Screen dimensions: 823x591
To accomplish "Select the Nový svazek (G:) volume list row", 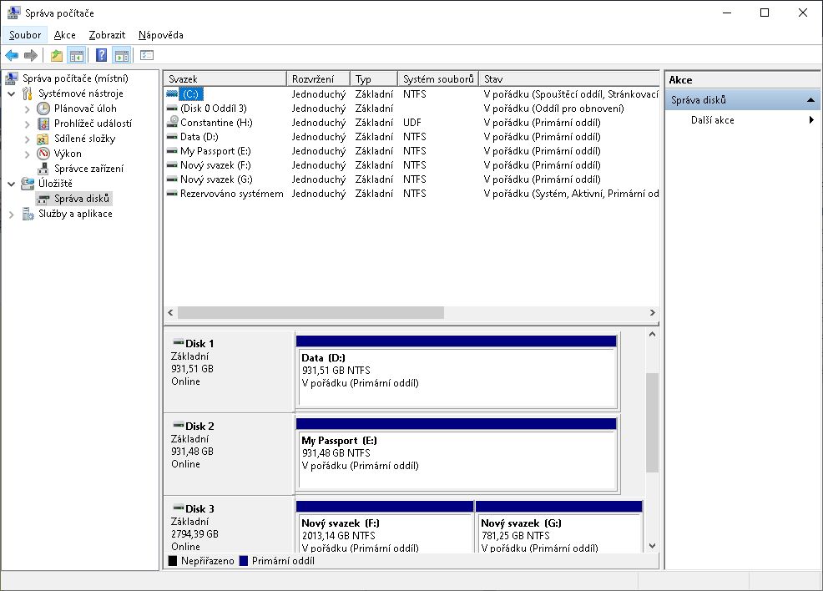I will tap(412, 179).
